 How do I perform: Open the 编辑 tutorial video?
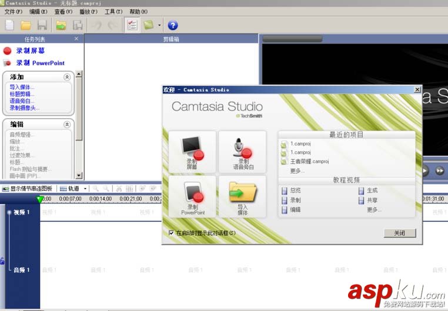coord(295,210)
